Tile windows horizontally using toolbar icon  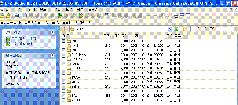point(182,15)
